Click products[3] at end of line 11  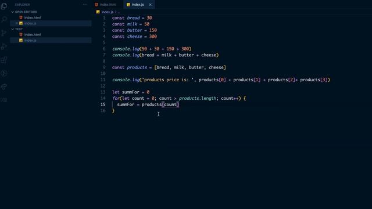[314, 80]
